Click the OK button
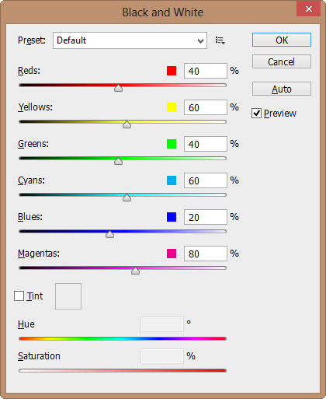Image resolution: width=326 pixels, height=399 pixels. 282,40
